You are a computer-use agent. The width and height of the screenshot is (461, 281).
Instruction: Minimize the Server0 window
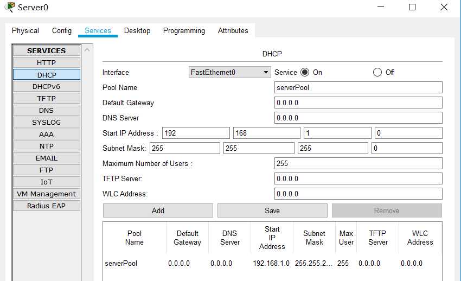[381, 7]
